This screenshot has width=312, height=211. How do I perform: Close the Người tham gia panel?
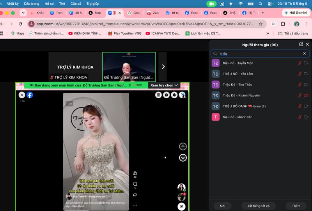tap(307, 44)
